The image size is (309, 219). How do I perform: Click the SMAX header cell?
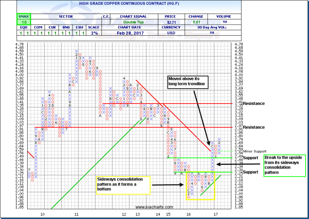click(24, 17)
